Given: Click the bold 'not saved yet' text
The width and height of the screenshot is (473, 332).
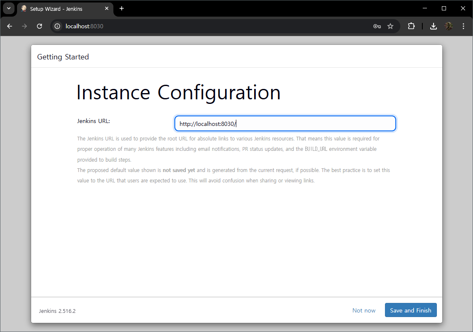Looking at the screenshot, I should click(x=179, y=170).
